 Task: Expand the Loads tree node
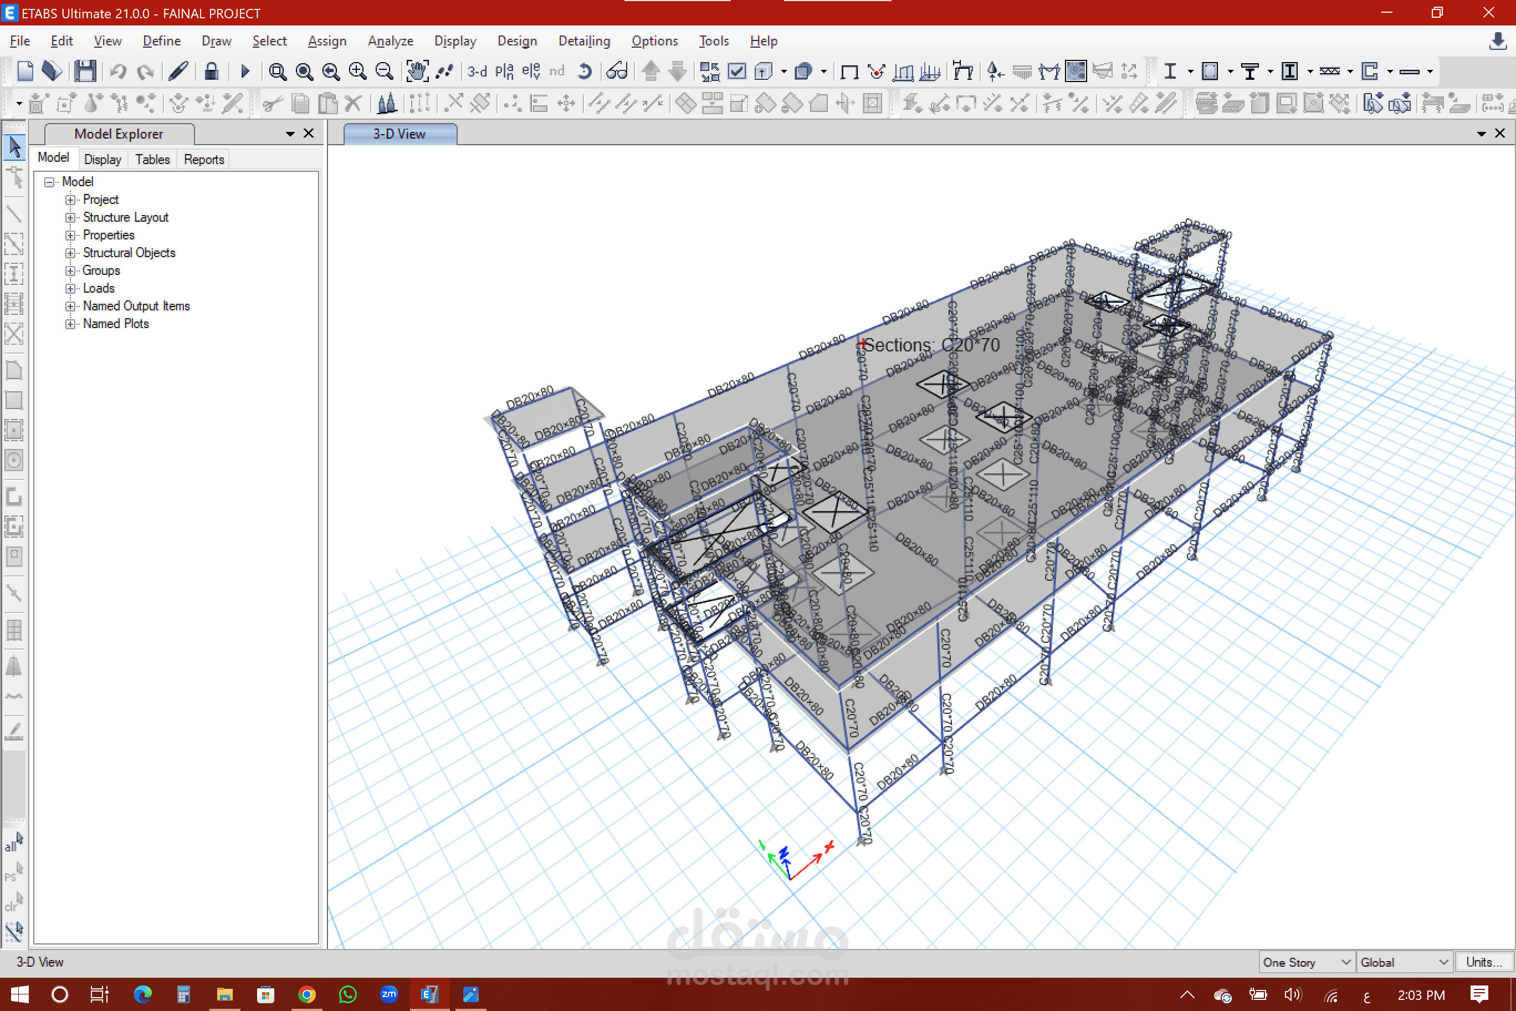70,288
